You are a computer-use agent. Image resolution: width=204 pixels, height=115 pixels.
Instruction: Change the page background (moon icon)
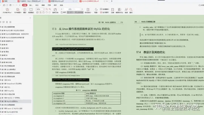[96, 10]
